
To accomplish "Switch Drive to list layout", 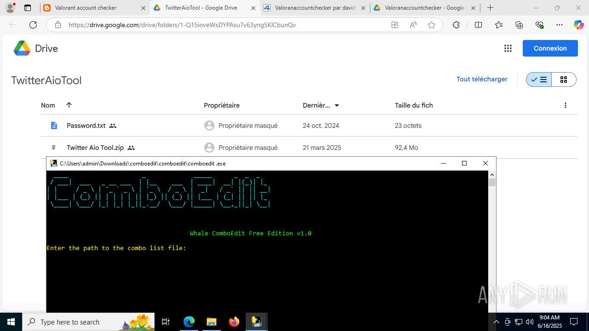I will pos(539,80).
